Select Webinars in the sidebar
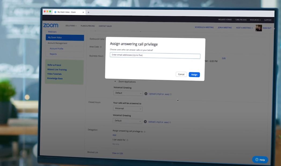The image size is (281, 166). 52,32
